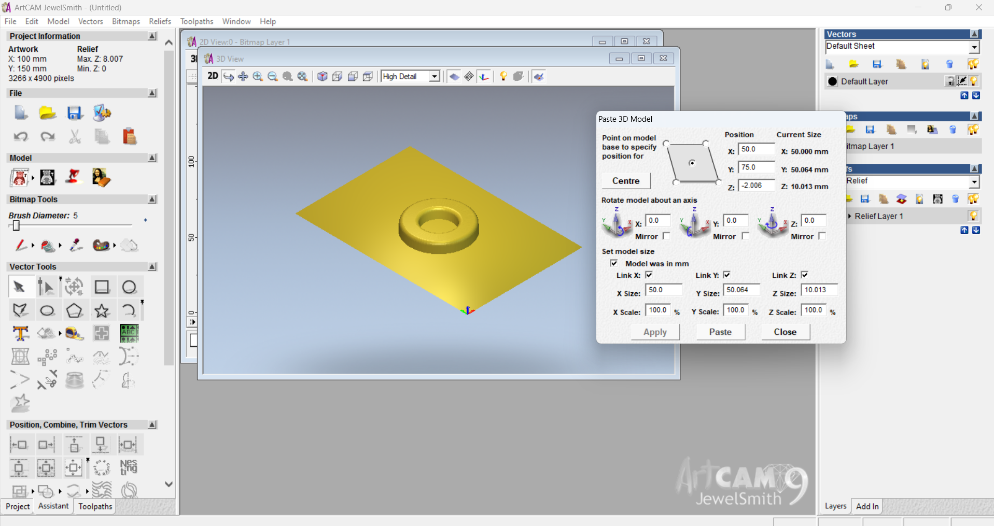Open the Vectors menu
Image resolution: width=994 pixels, height=526 pixels.
pyautogui.click(x=90, y=21)
